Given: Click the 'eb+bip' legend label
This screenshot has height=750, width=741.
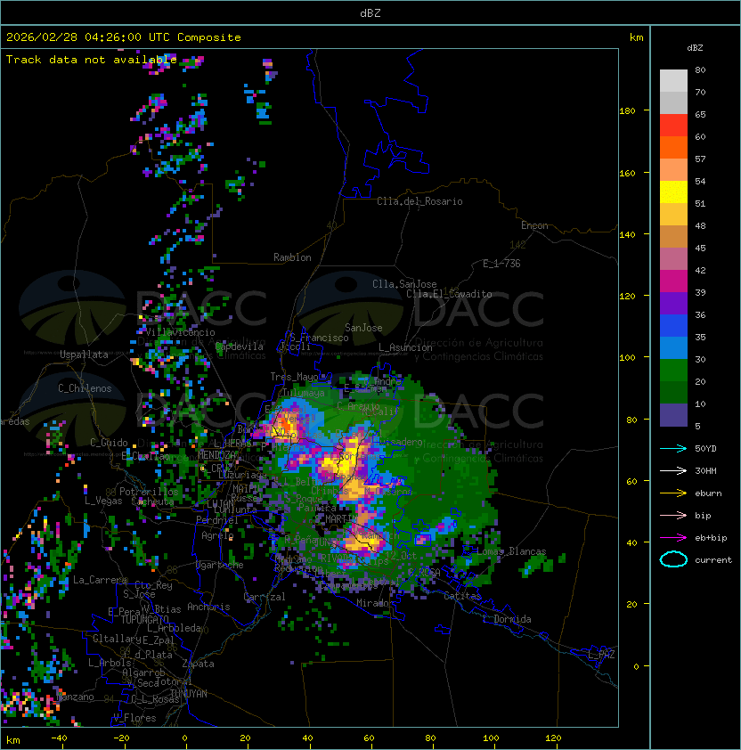Looking at the screenshot, I should click(711, 538).
